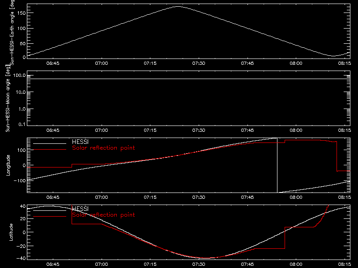Click 07:15 label under Latitude plot
The image size is (358, 268).
[150, 264]
